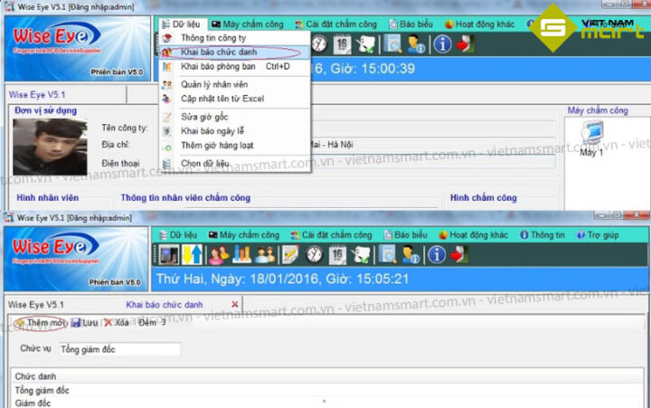The height and width of the screenshot is (408, 651).
Task: Click the blue up-arrow icon in lower toolbar
Action: point(193,255)
